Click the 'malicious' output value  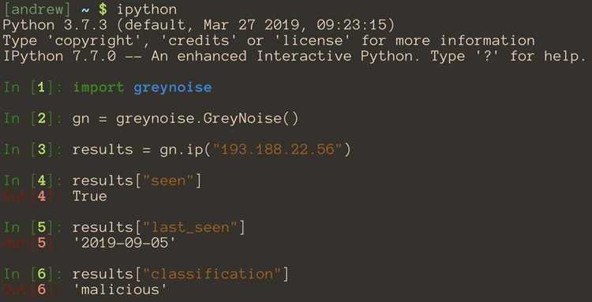tap(121, 289)
